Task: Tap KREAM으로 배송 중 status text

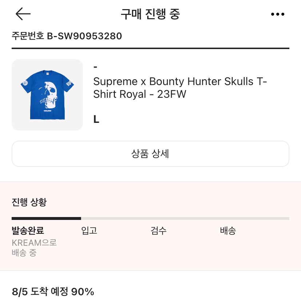Action: (34, 248)
